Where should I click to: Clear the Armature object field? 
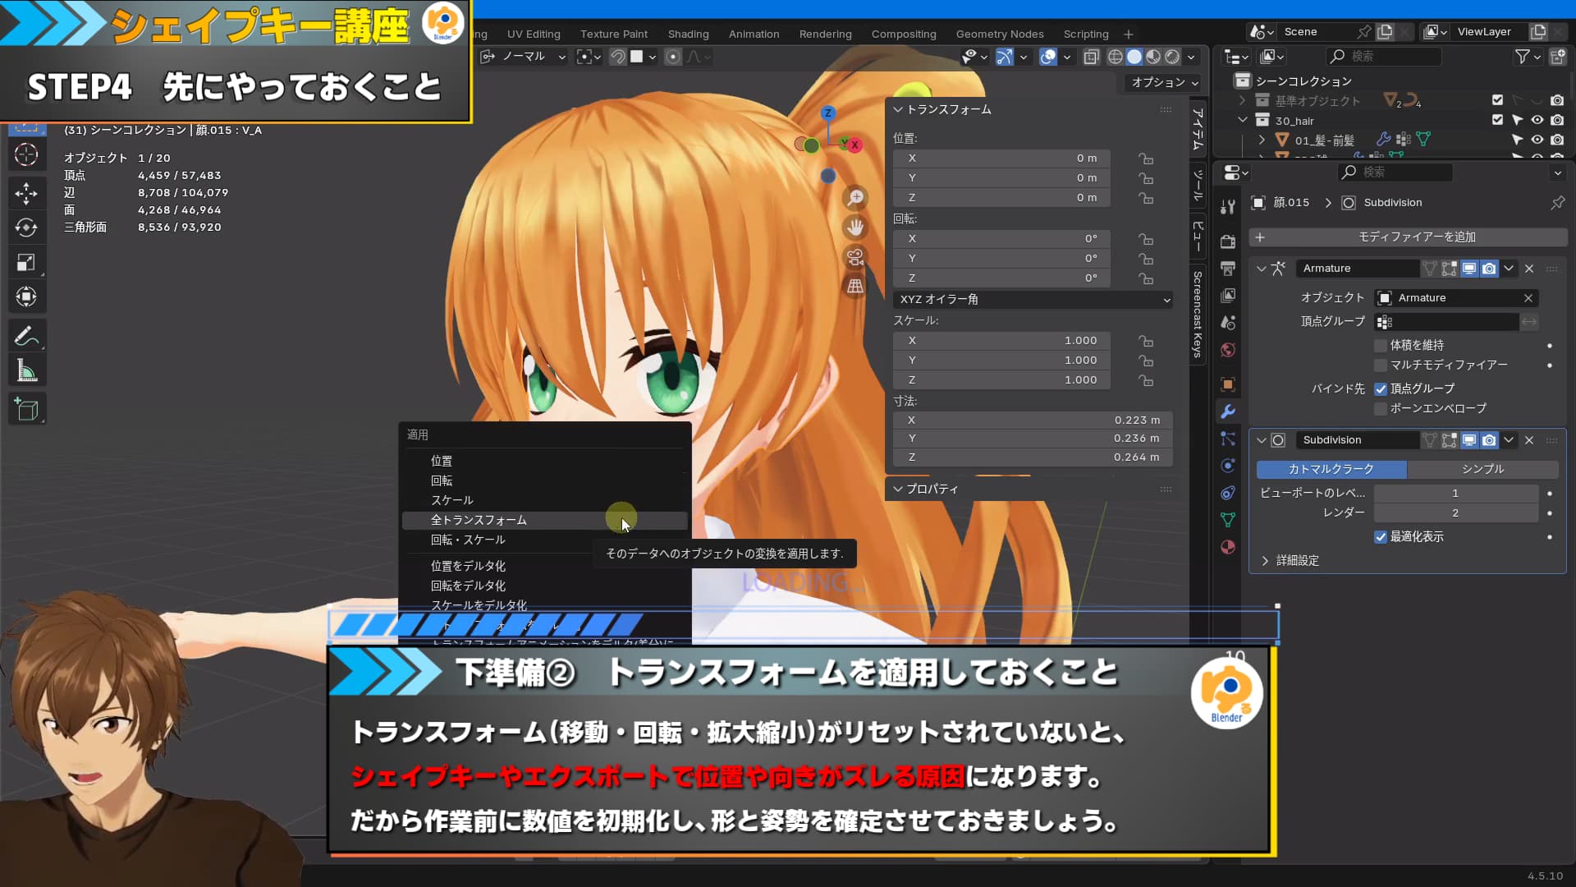(1528, 298)
